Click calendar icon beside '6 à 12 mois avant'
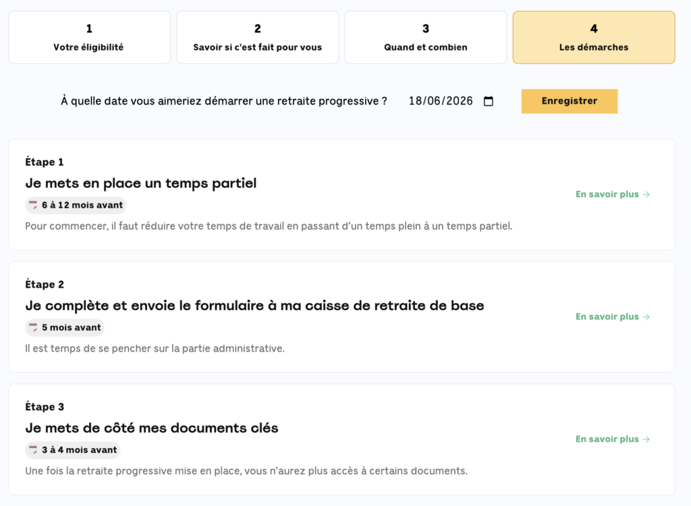 coord(33,205)
